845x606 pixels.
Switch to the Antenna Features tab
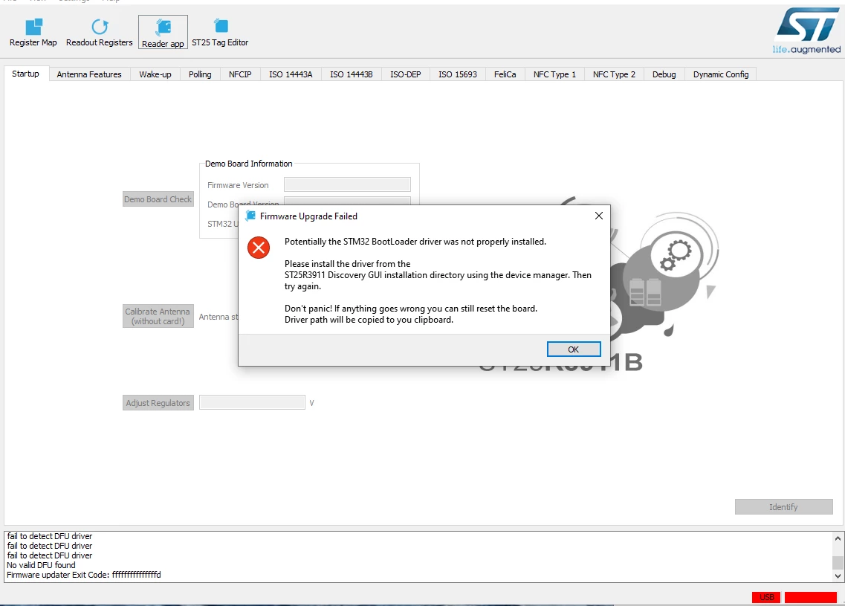point(89,74)
